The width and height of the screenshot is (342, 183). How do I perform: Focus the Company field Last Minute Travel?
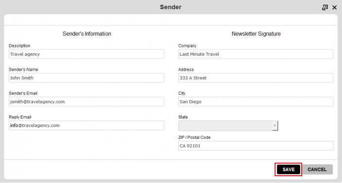pos(256,54)
